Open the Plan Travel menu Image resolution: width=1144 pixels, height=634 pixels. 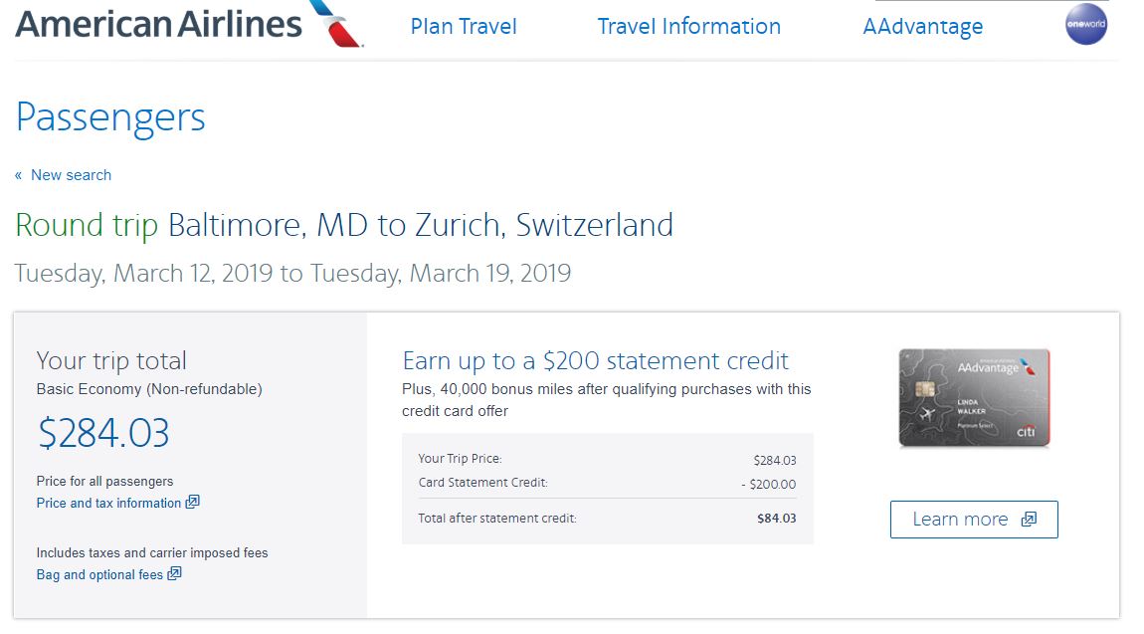[x=464, y=27]
